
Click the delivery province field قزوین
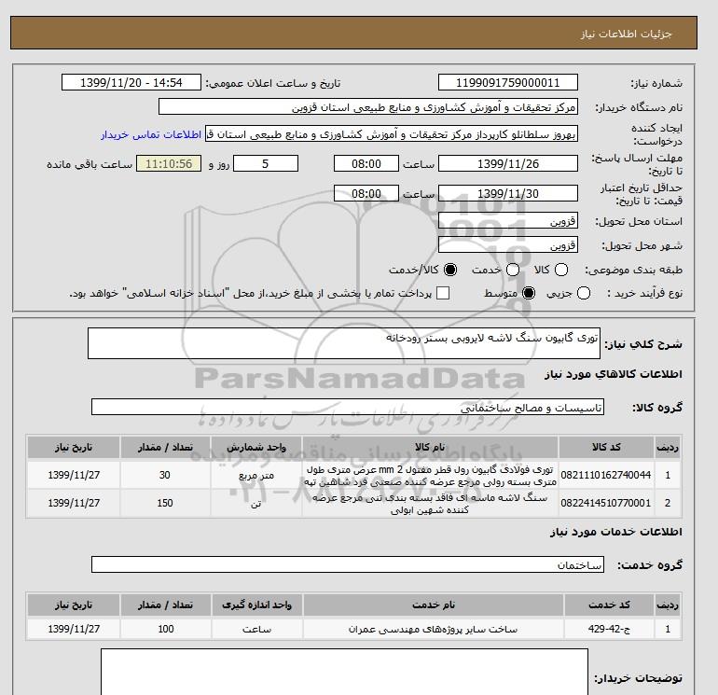coord(508,221)
